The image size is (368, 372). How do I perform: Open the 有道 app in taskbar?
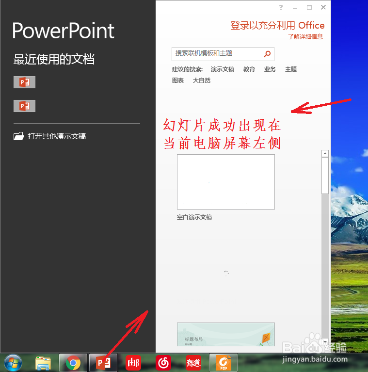click(x=193, y=363)
